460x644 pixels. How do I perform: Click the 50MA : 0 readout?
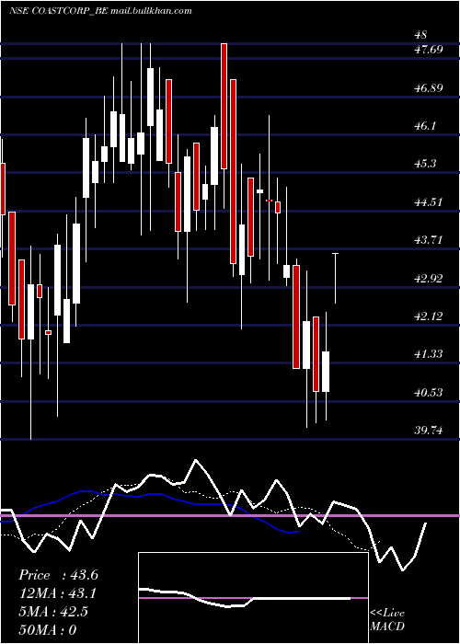[x=48, y=629]
